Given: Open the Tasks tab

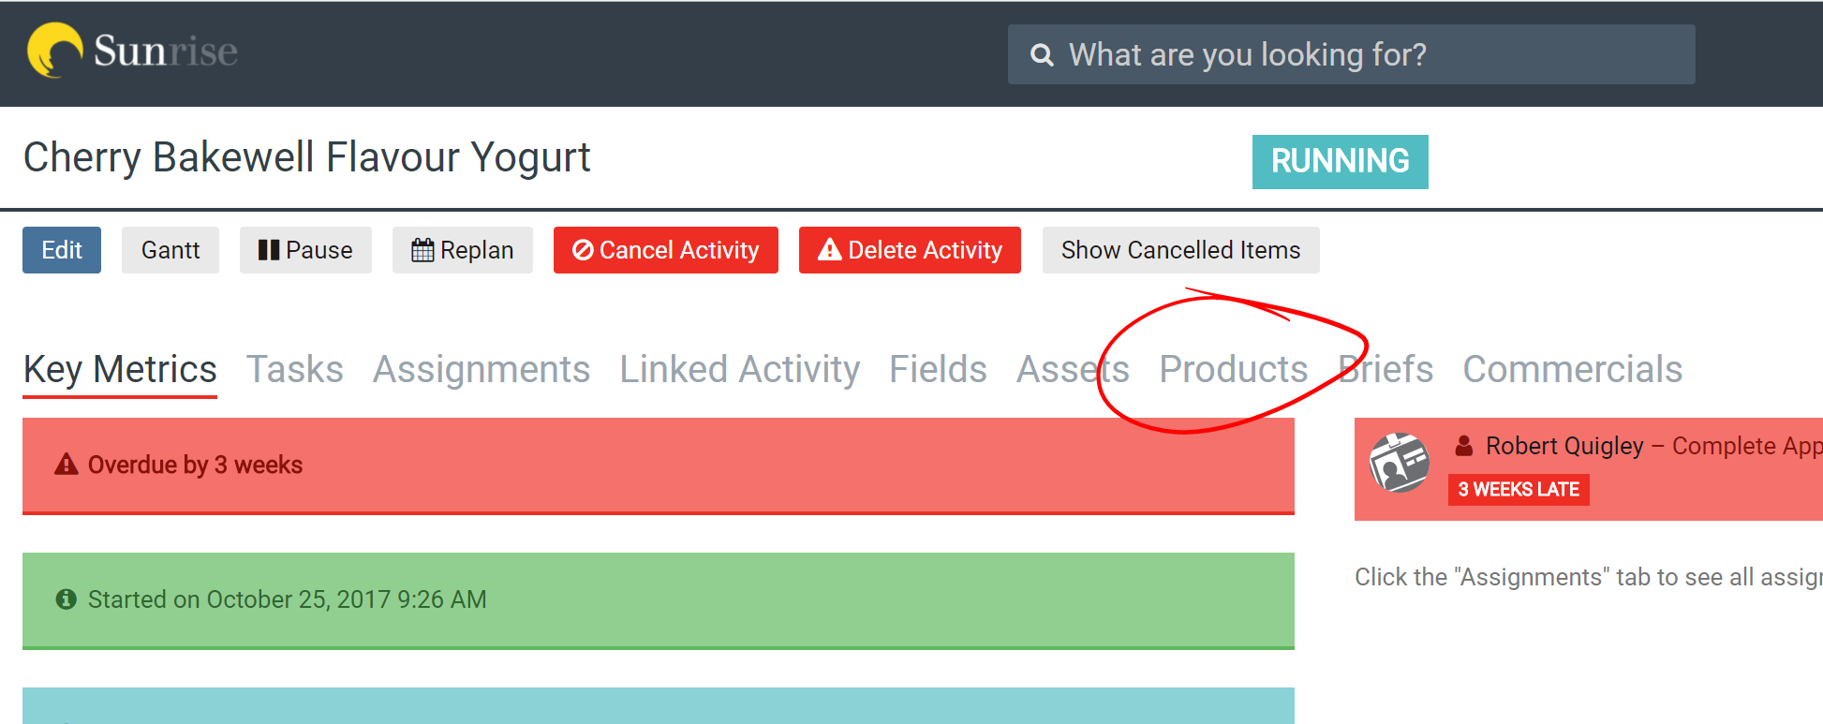Looking at the screenshot, I should click(x=295, y=369).
